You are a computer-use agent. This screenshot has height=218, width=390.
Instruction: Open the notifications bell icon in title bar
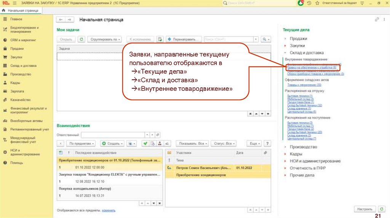click(301, 3)
